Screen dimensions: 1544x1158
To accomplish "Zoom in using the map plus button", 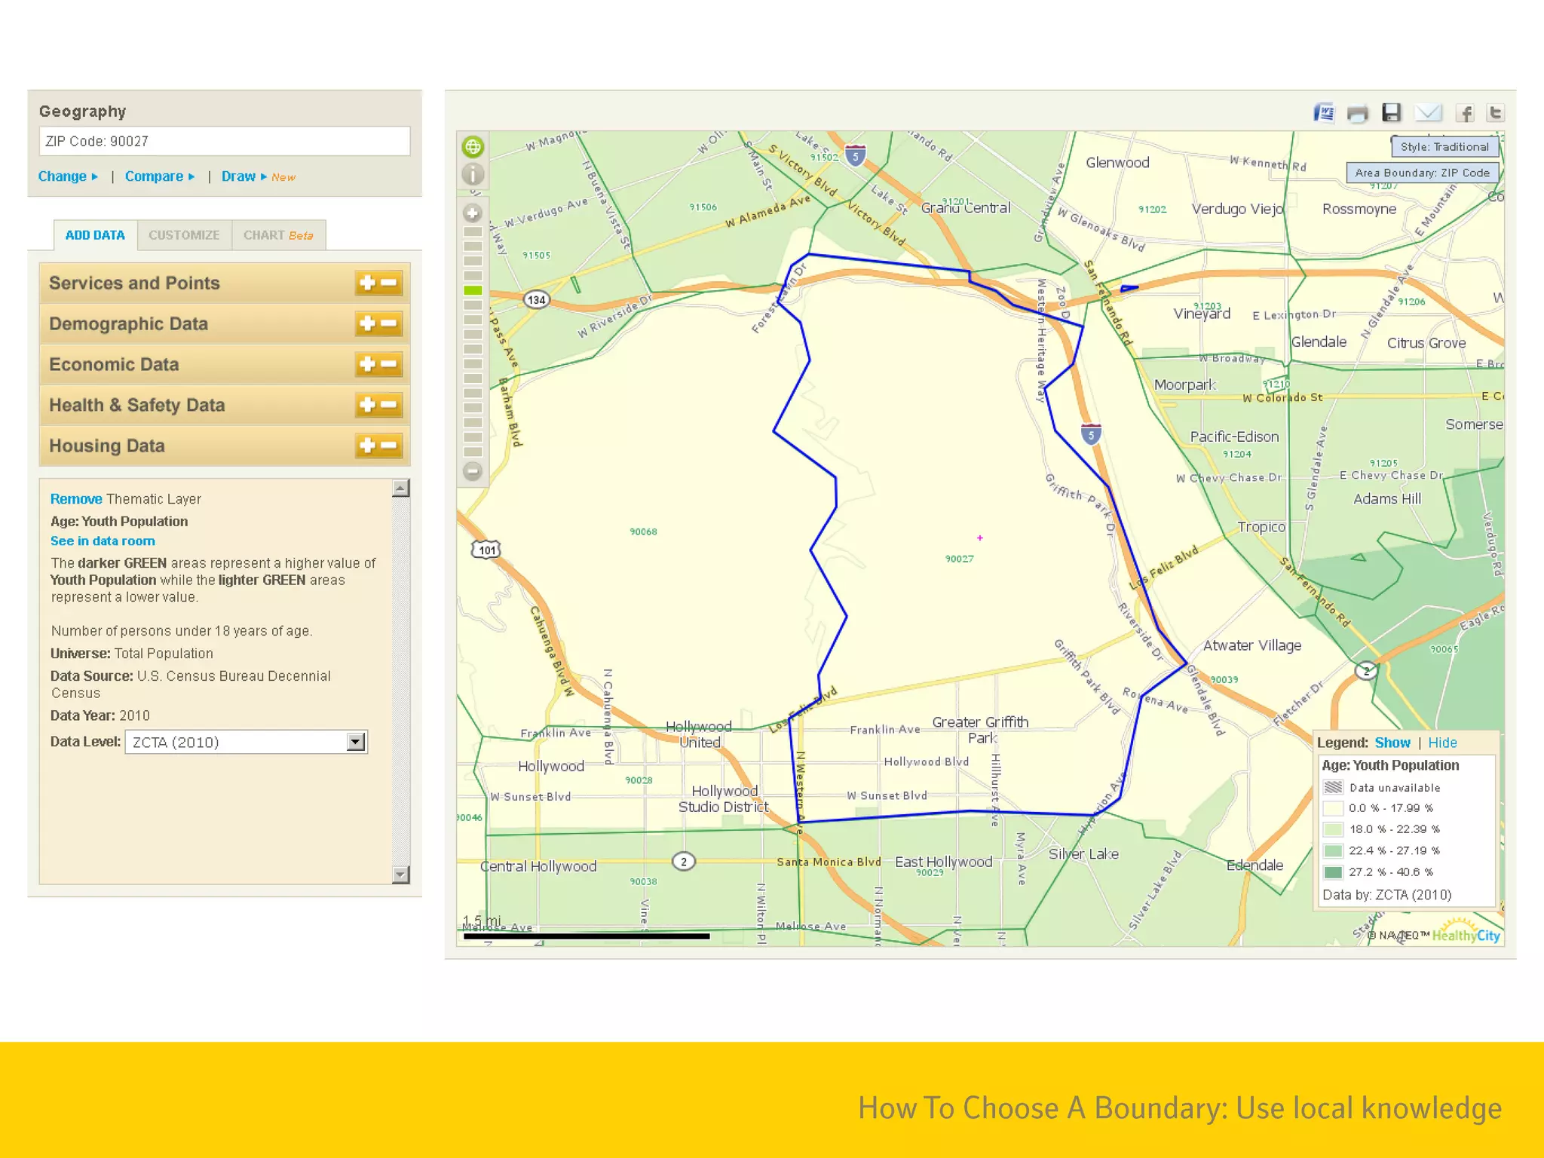I will point(473,213).
